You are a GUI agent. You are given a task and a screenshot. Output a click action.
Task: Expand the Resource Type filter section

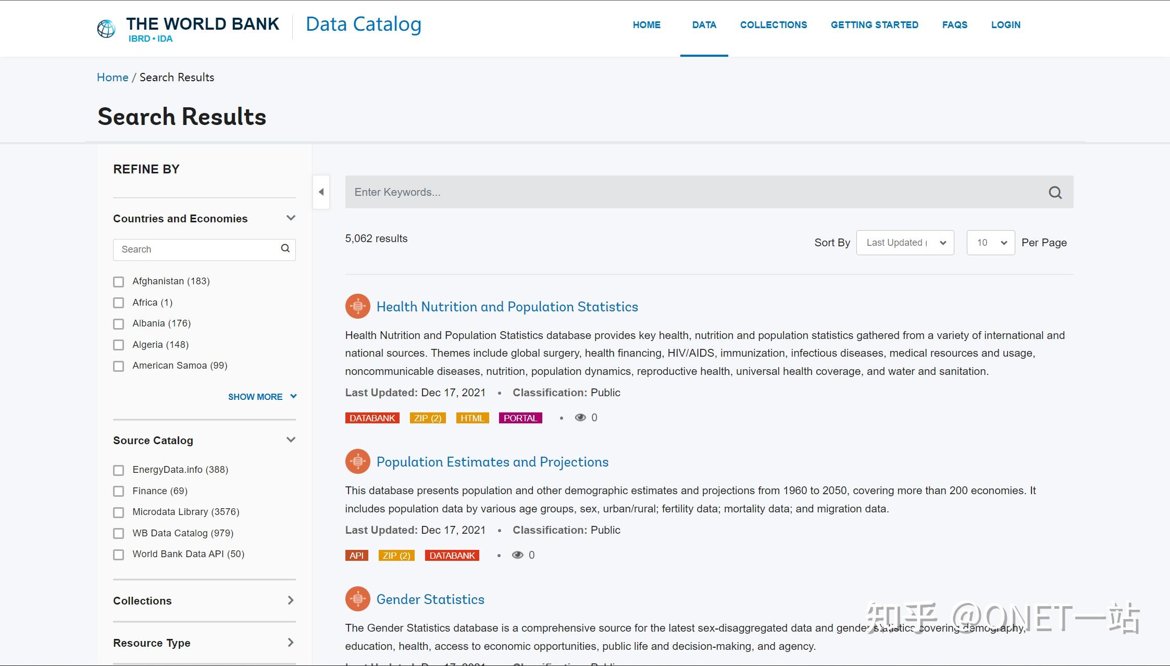point(291,643)
